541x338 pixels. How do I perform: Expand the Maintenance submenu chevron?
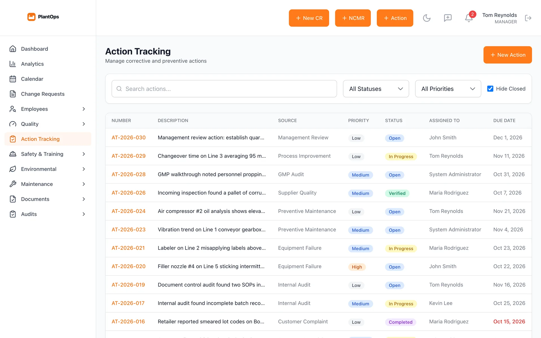(84, 184)
